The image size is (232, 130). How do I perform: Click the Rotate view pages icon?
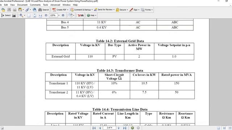(70, 15)
